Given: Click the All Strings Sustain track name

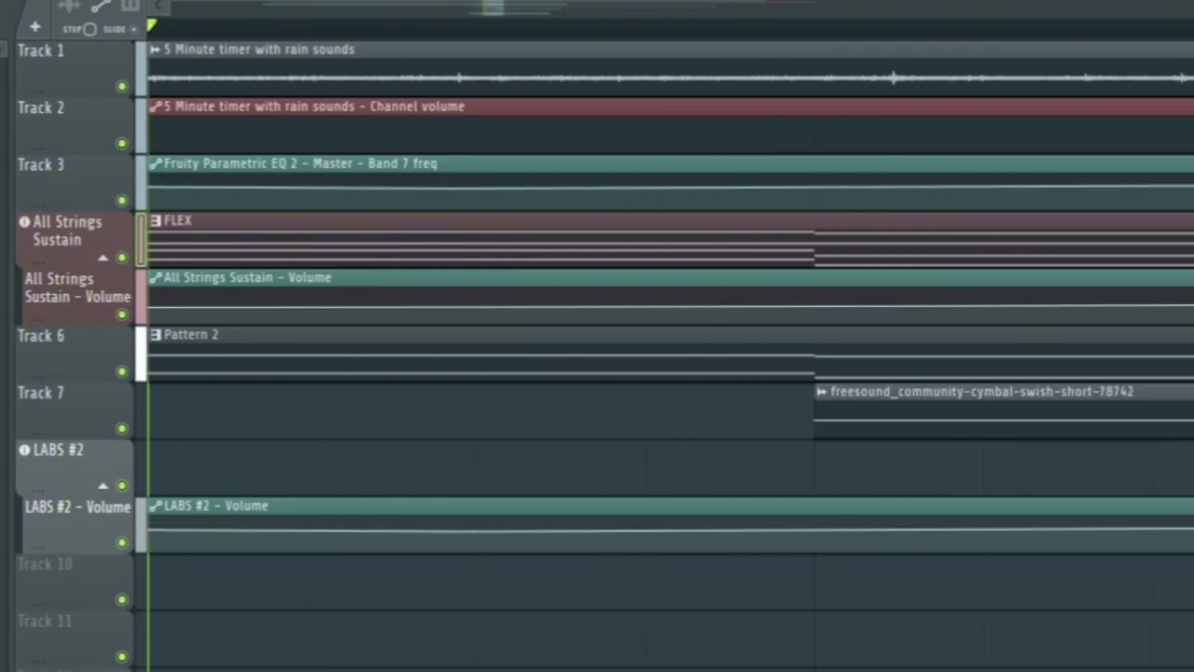Looking at the screenshot, I should 67,231.
